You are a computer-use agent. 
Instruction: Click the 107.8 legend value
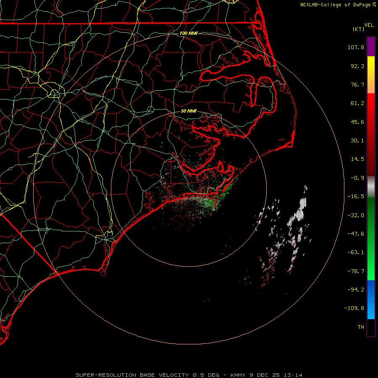point(356,47)
